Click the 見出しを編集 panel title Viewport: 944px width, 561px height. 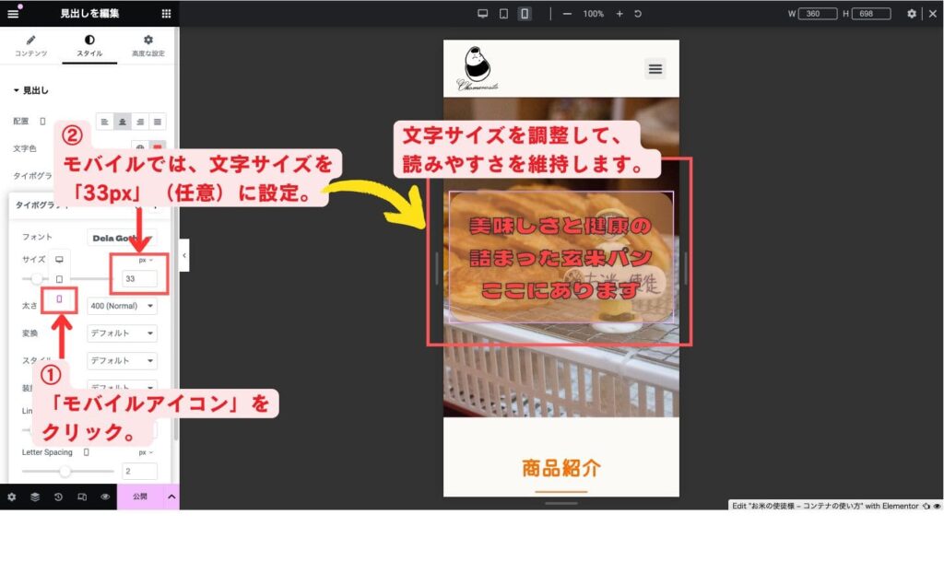pos(89,13)
